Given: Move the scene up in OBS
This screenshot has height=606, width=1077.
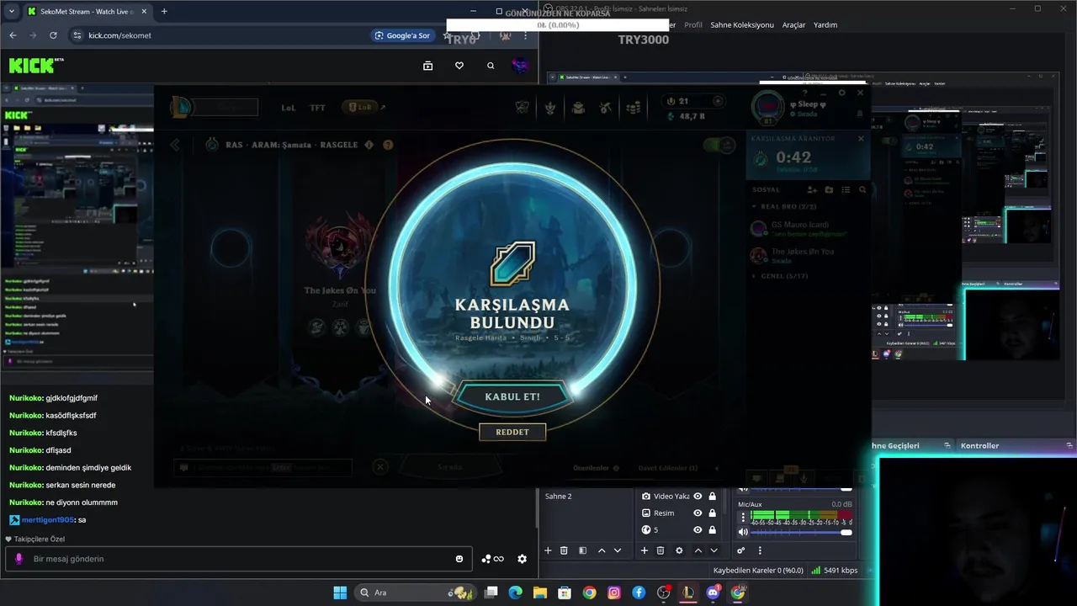Looking at the screenshot, I should coord(602,550).
